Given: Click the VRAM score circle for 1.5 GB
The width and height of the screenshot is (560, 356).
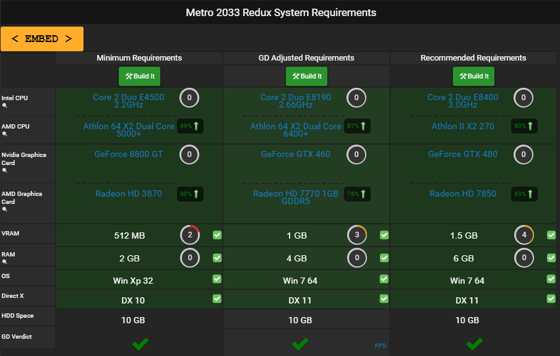Looking at the screenshot, I should tap(524, 235).
